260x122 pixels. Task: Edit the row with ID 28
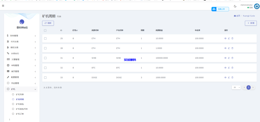point(229,48)
